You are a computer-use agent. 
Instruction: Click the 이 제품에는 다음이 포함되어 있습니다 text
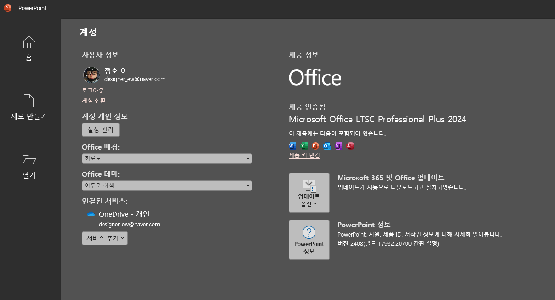click(338, 134)
